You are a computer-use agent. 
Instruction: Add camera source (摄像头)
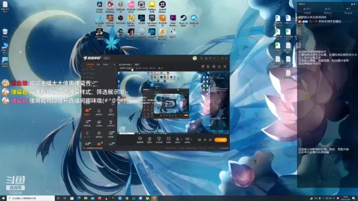coord(149,140)
